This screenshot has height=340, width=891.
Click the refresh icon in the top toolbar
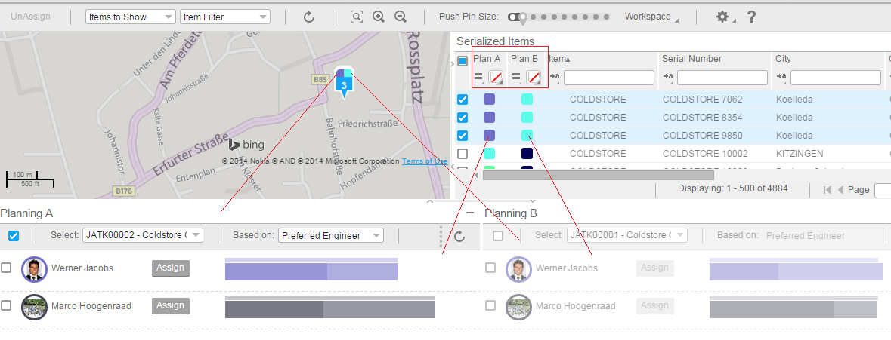click(x=309, y=17)
